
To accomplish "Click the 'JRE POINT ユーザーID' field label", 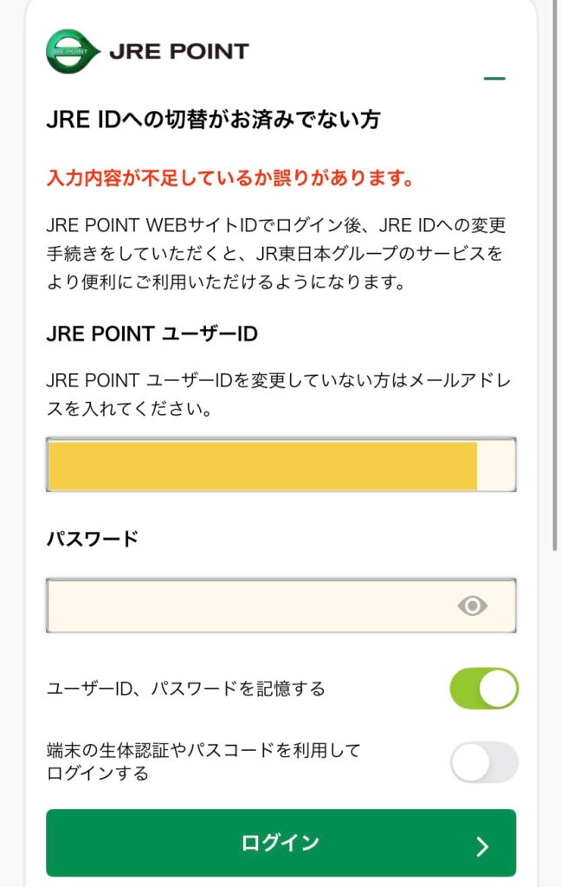I will tap(152, 333).
